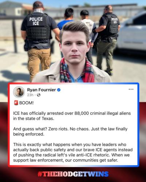Click POLICE ICE patch on right officer's vest
This screenshot has width=146, height=182.
tap(115, 21)
